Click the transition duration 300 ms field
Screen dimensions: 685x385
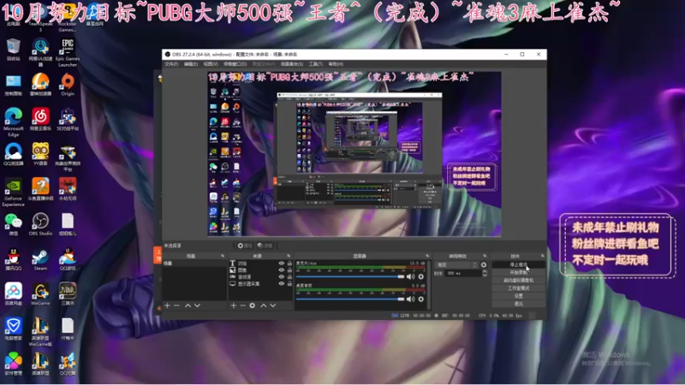[x=462, y=273]
